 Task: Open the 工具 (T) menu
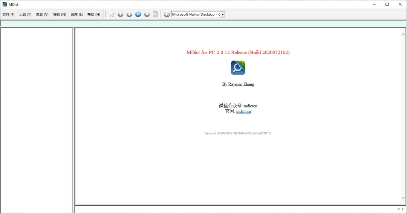click(x=25, y=15)
